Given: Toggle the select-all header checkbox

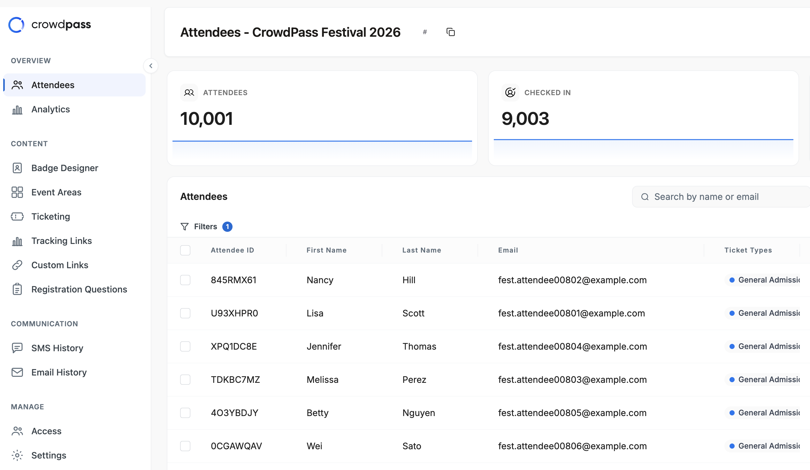Looking at the screenshot, I should point(185,250).
